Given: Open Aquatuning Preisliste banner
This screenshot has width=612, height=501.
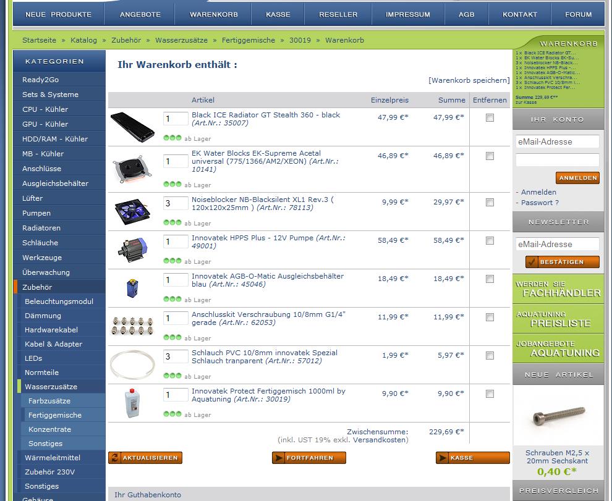Looking at the screenshot, I should pos(558,319).
